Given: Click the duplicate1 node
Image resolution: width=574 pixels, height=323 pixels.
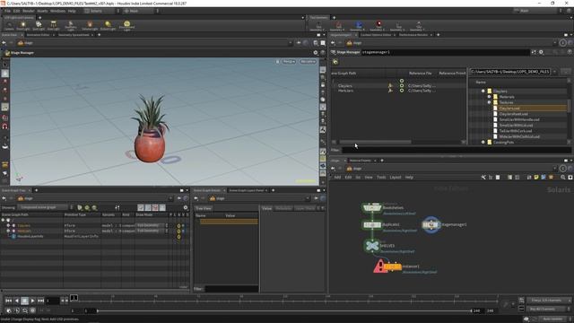Looking at the screenshot, I should tap(372, 224).
